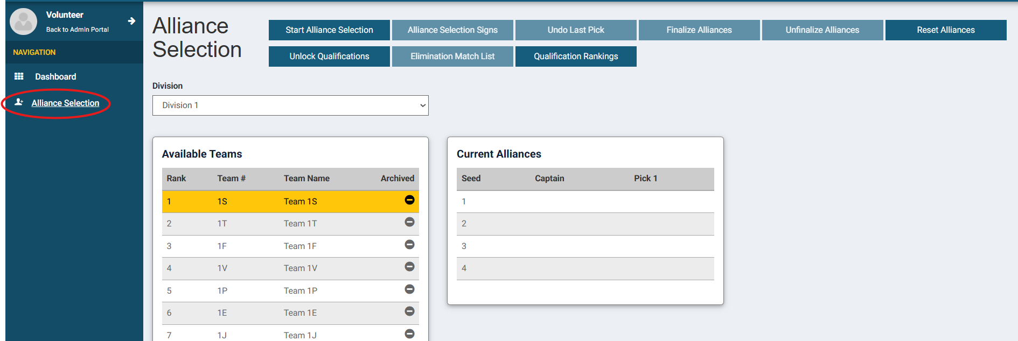
Task: Click the Dashboard grid icon
Action: point(19,76)
